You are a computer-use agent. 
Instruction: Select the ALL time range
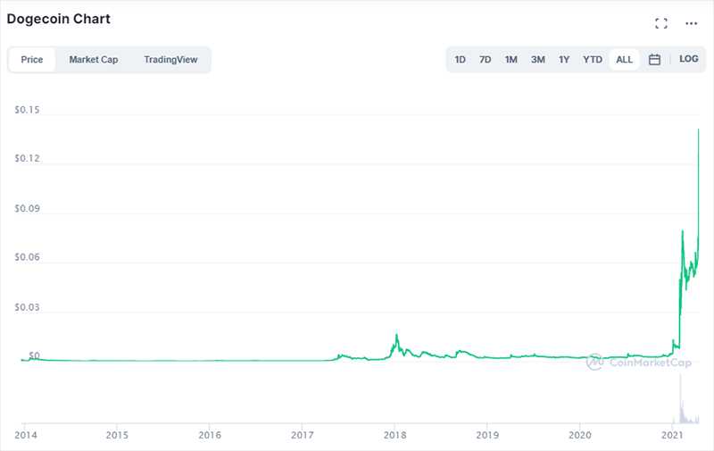(x=624, y=60)
